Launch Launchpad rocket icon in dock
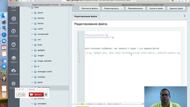The height and width of the screenshot is (107, 190). coord(4,22)
